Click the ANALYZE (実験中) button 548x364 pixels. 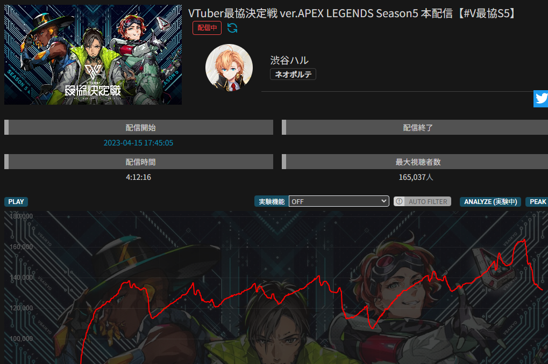[490, 202]
